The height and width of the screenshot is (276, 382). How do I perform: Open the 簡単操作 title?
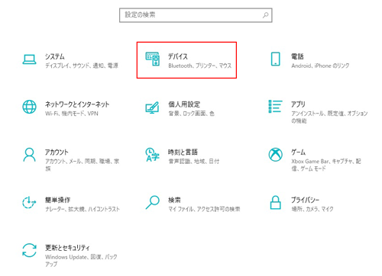[57, 200]
